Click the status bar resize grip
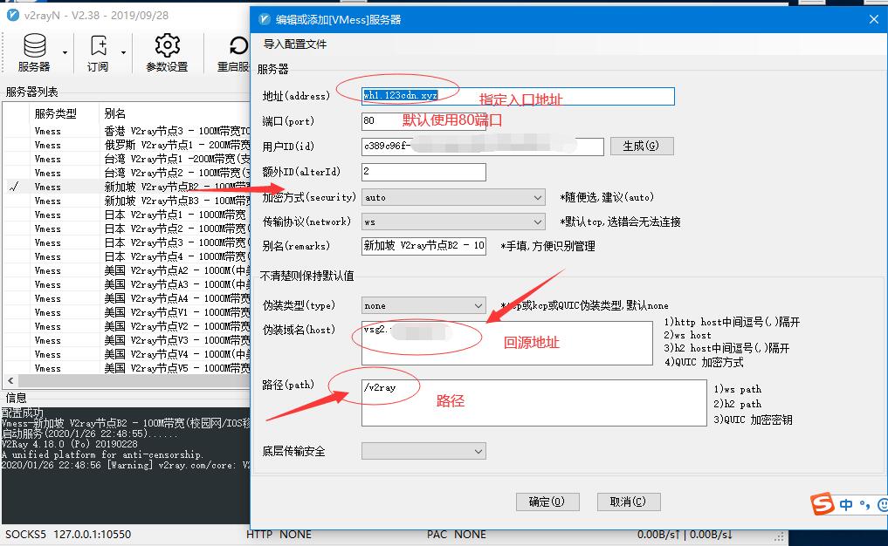888x546 pixels. pyautogui.click(x=780, y=536)
